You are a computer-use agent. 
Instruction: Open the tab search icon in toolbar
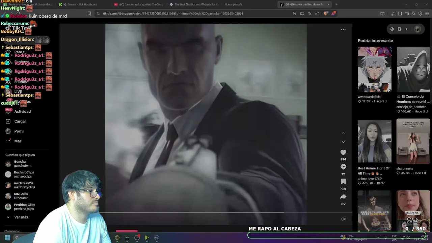tap(382, 13)
